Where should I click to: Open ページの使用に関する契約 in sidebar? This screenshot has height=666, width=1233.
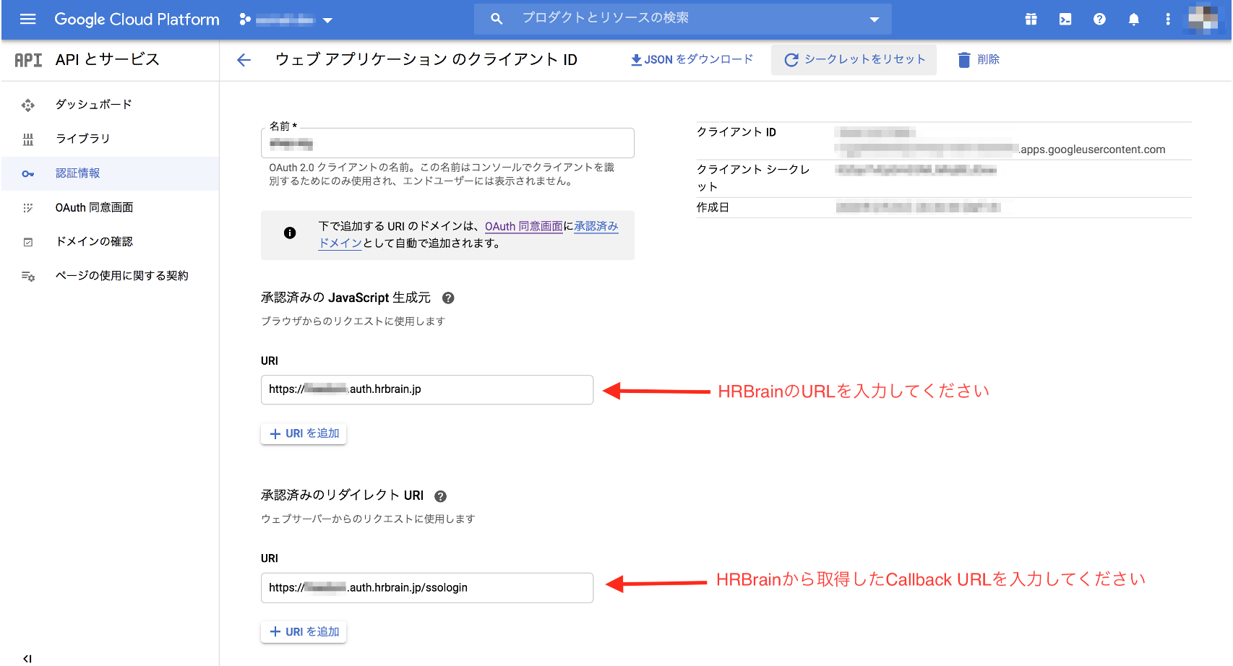(111, 276)
